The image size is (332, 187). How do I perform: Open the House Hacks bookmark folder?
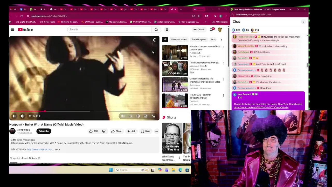coord(47,22)
